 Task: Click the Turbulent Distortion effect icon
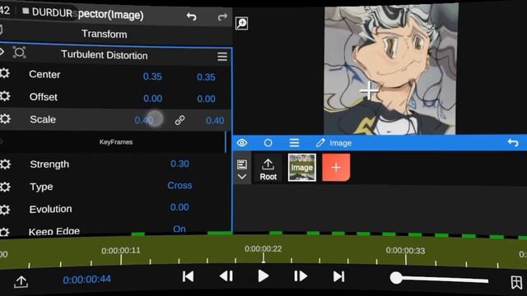pos(19,53)
